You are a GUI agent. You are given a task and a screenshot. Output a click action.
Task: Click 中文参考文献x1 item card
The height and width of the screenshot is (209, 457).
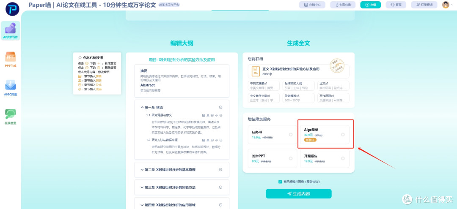(x=264, y=98)
